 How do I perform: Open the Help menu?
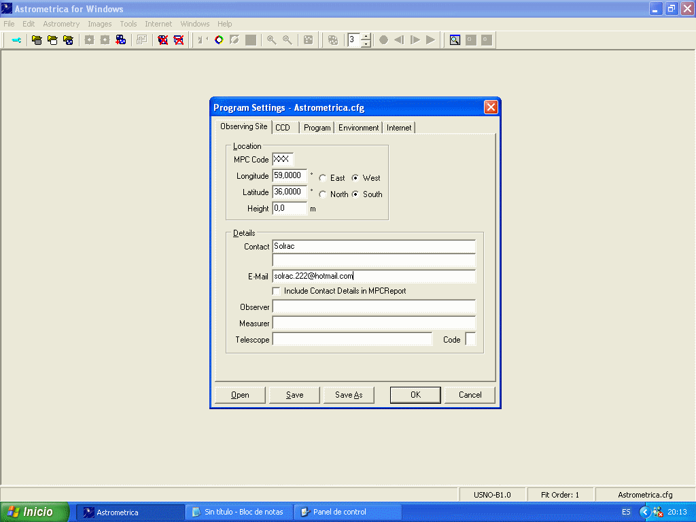click(224, 24)
